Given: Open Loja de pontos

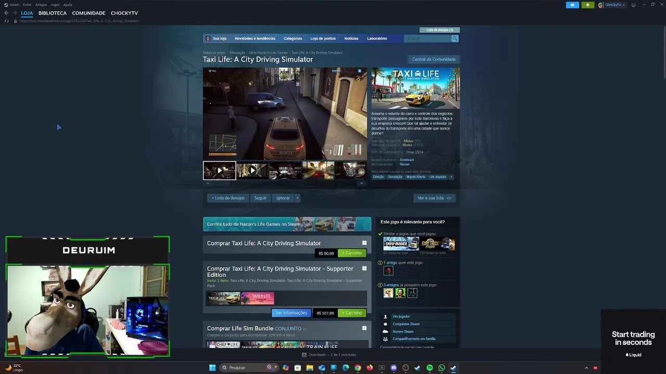Looking at the screenshot, I should point(323,38).
